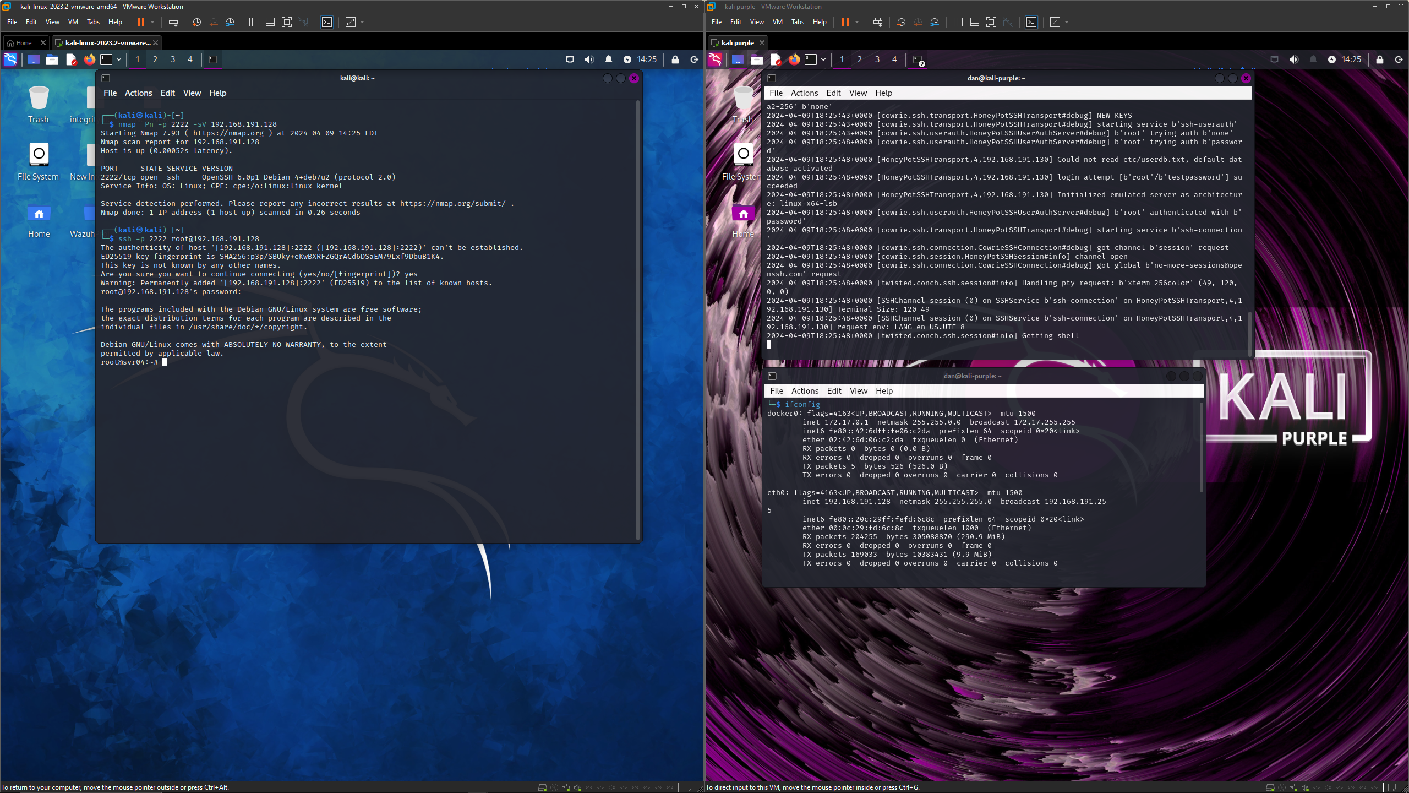
Task: Open Kali applications menu on blue desktop
Action: point(10,59)
